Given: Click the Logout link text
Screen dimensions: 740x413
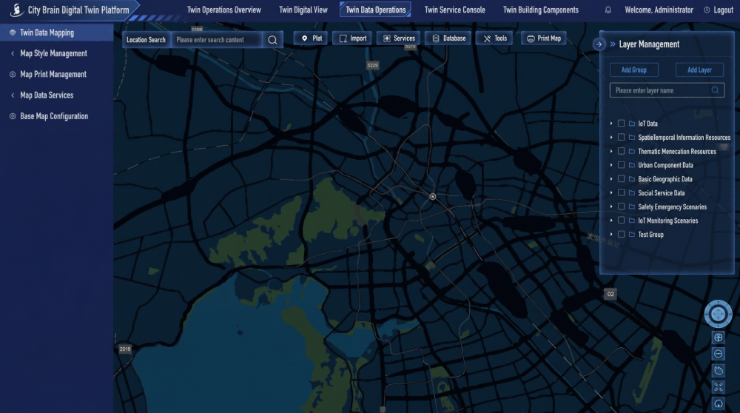Looking at the screenshot, I should point(723,10).
